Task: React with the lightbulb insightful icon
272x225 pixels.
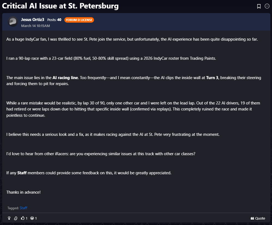Action: point(9,218)
